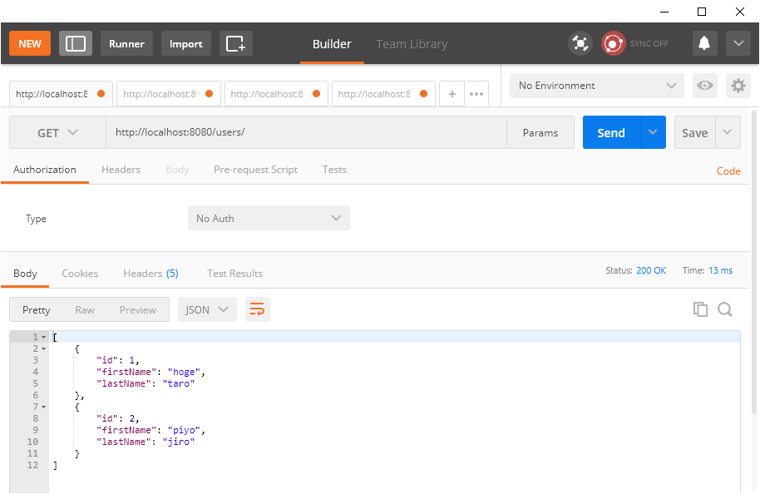
Task: Switch to Team Library tab
Action: [x=412, y=44]
